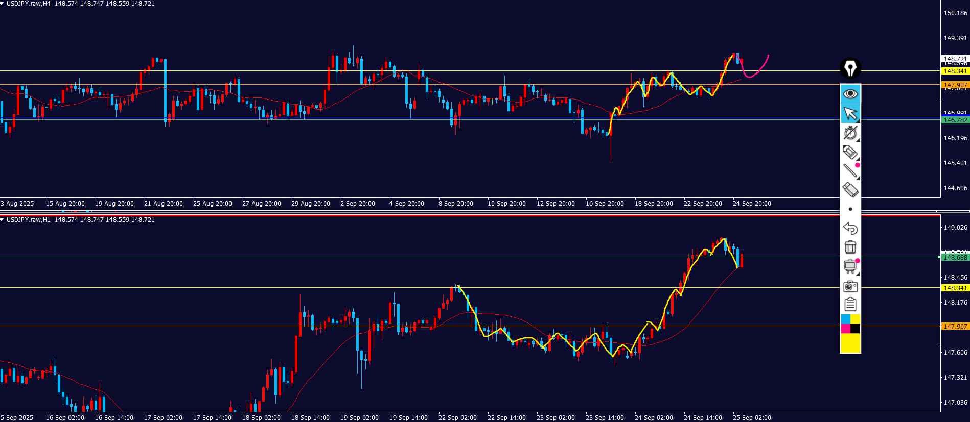The width and height of the screenshot is (970, 422).
Task: Pick the cyan color swatch
Action: click(845, 319)
